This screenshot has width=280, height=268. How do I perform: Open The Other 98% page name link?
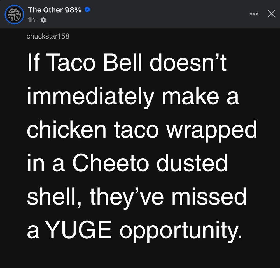point(55,10)
